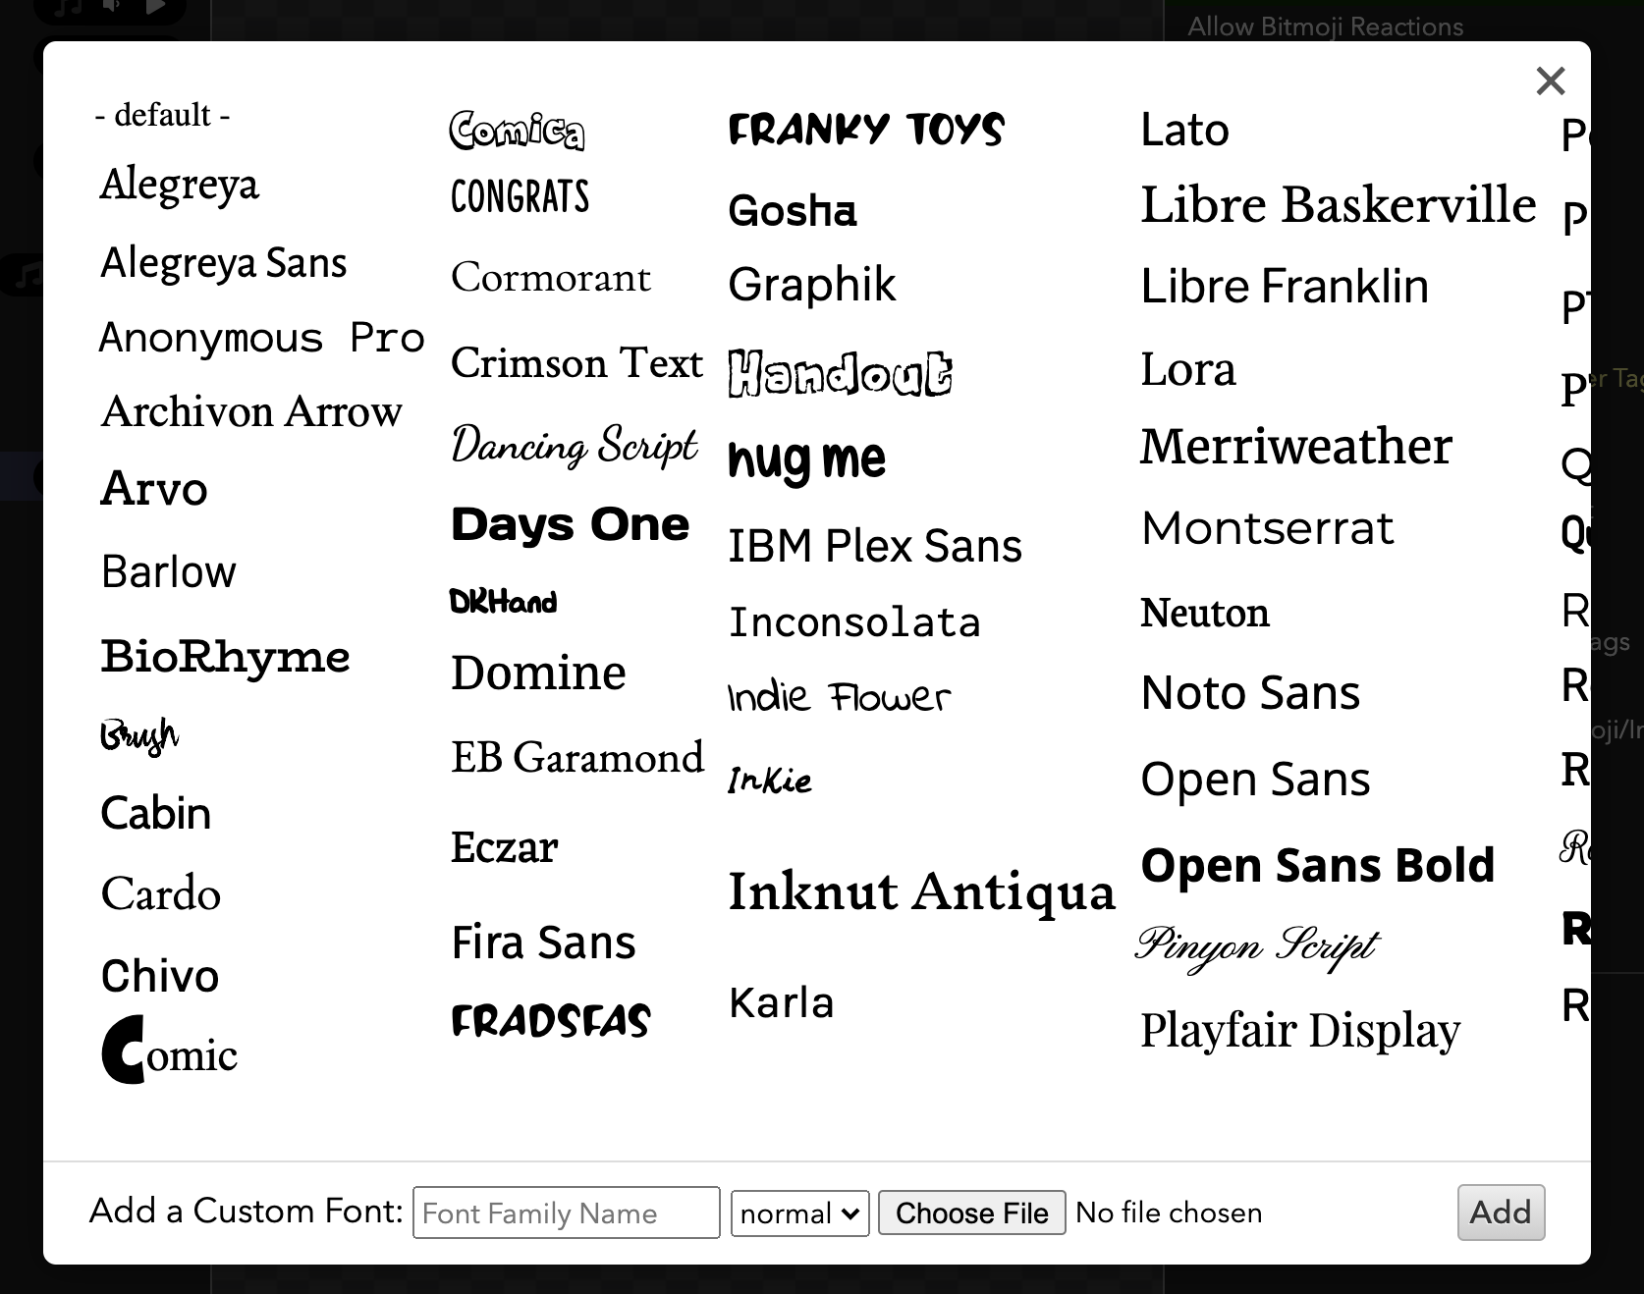Viewport: 1644px width, 1294px height.
Task: Select Anonymous Pro font
Action: 261,338
